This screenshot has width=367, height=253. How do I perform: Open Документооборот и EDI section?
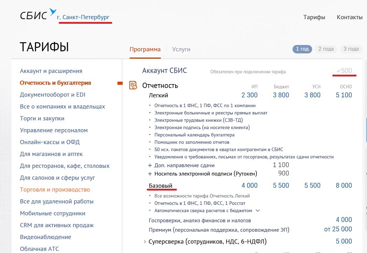pyautogui.click(x=53, y=95)
